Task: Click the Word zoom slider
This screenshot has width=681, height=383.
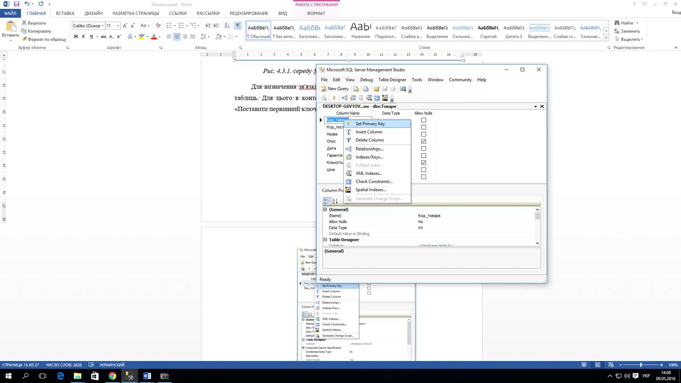Action: point(640,365)
